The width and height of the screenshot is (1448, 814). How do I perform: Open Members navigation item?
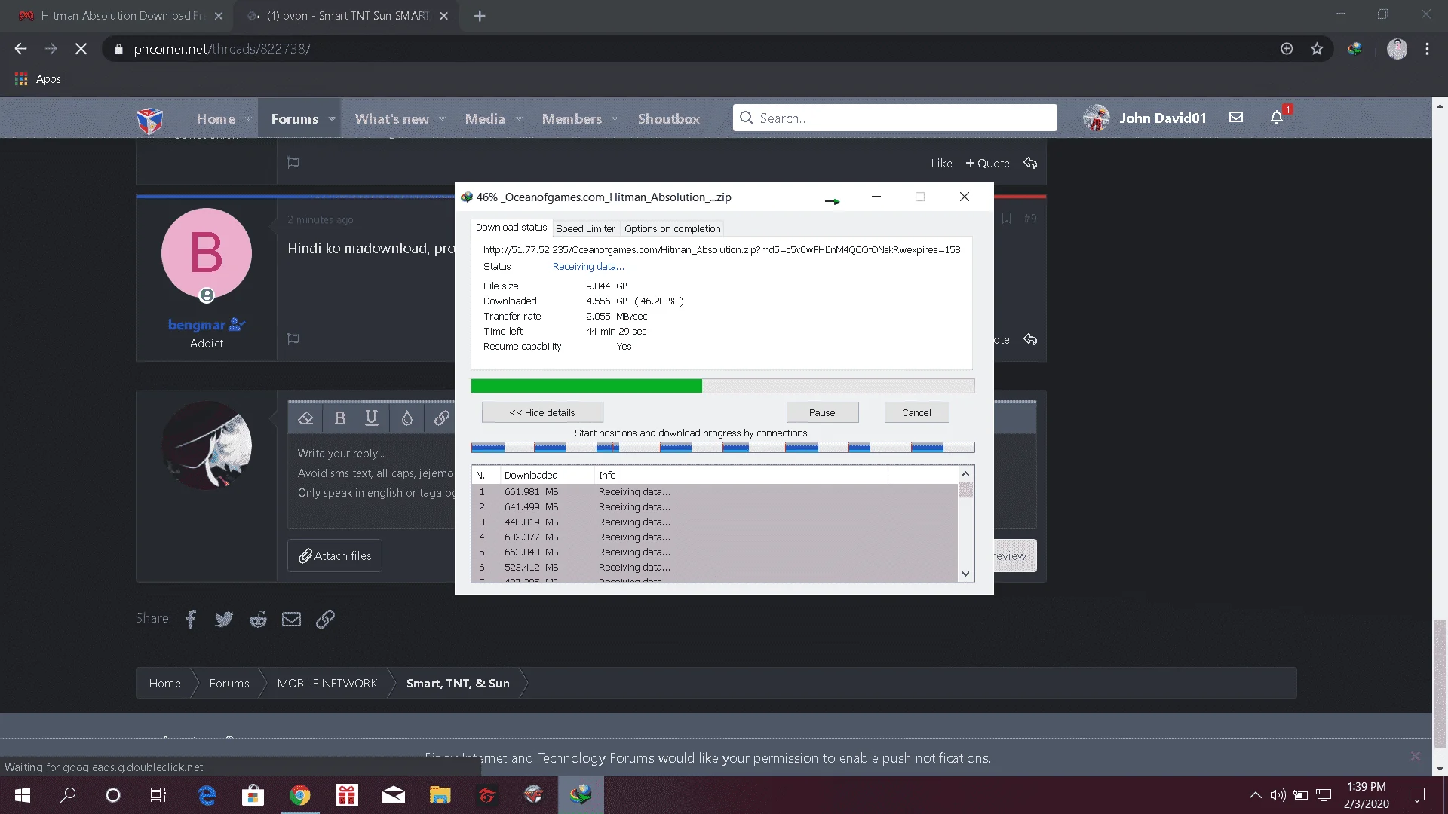point(572,119)
